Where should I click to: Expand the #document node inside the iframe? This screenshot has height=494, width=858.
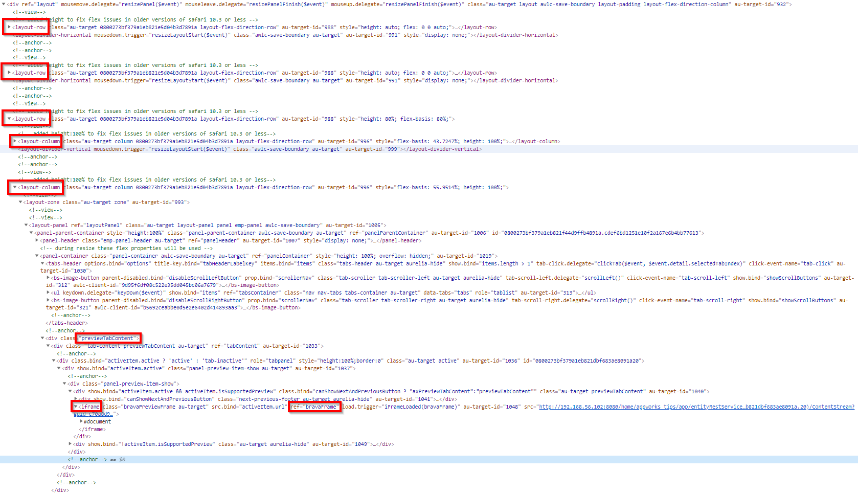81,422
